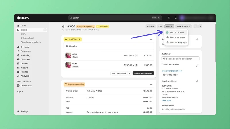This screenshot has height=129, width=230.
Task: Click the Analytics bar chart icon
Action: pyautogui.click(x=18, y=76)
